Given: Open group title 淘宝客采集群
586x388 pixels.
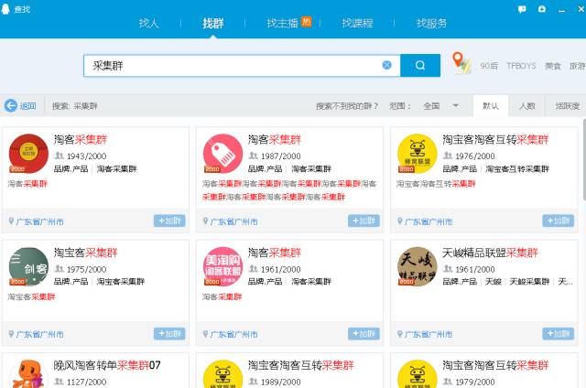Looking at the screenshot, I should [x=85, y=253].
